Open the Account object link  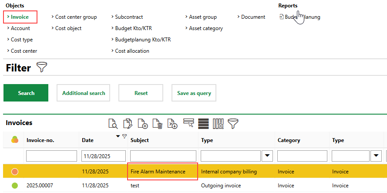20,28
